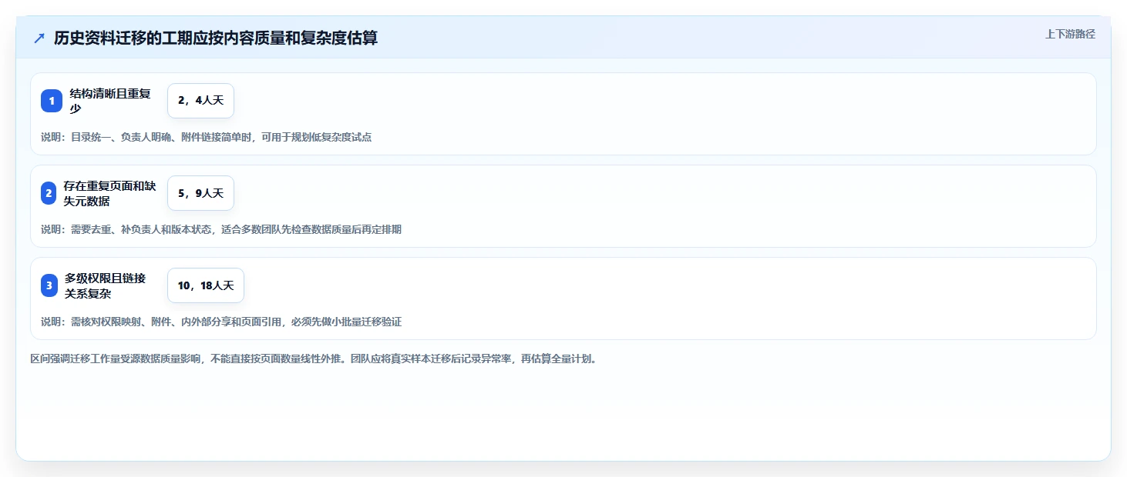Viewport: 1127px width, 477px height.
Task: Select the 结构清晰且重复少 label
Action: tap(111, 101)
